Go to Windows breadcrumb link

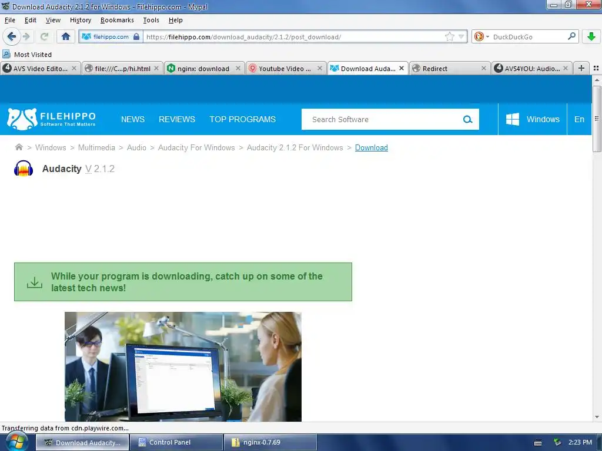pyautogui.click(x=51, y=147)
